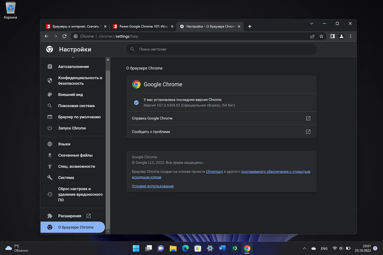
Task: Close the 'Релиз Google Chrome 107' tab
Action: point(172,26)
